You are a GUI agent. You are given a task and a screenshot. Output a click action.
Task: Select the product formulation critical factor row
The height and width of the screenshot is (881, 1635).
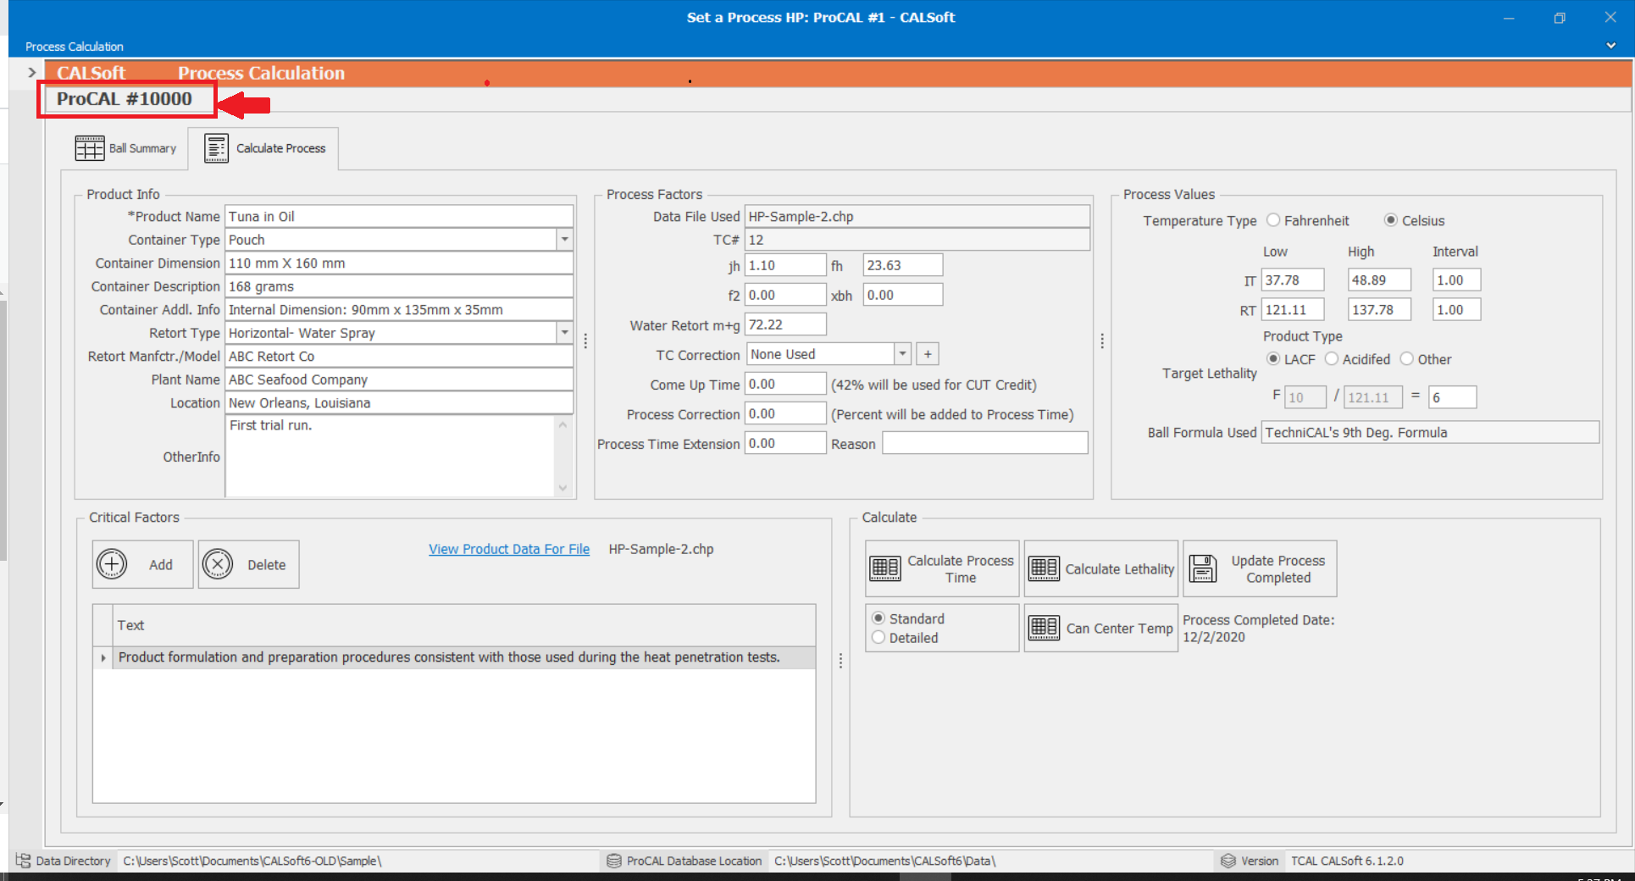click(454, 657)
